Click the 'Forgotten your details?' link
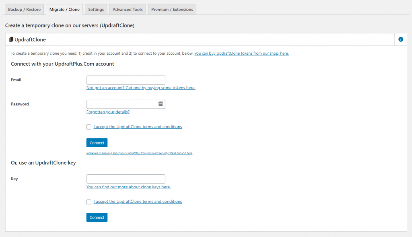The height and width of the screenshot is (237, 412). tap(108, 112)
